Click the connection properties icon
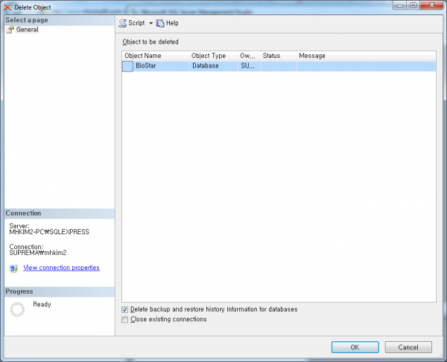This screenshot has width=447, height=362. click(x=13, y=268)
